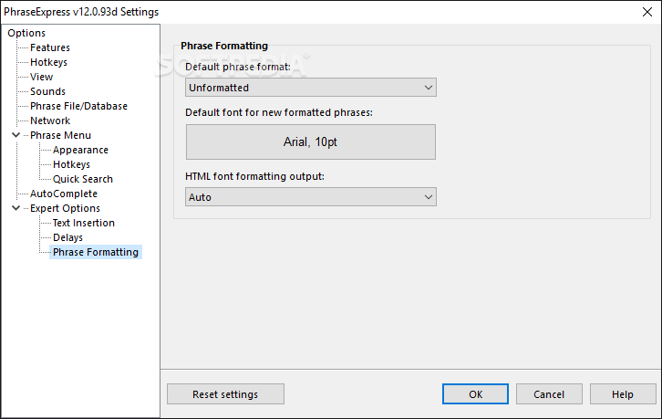Collapse the Expert Options branch
Screen dimensions: 662x419
[16, 208]
